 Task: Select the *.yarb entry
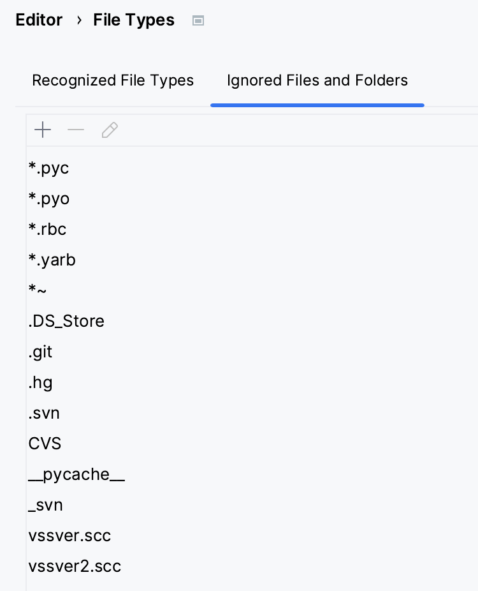tap(52, 260)
